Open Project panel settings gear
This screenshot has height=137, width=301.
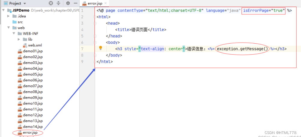[68, 3]
